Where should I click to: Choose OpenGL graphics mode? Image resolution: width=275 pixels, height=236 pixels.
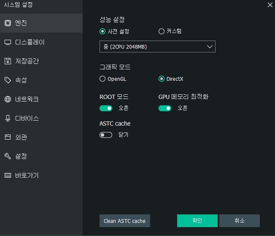coord(102,79)
